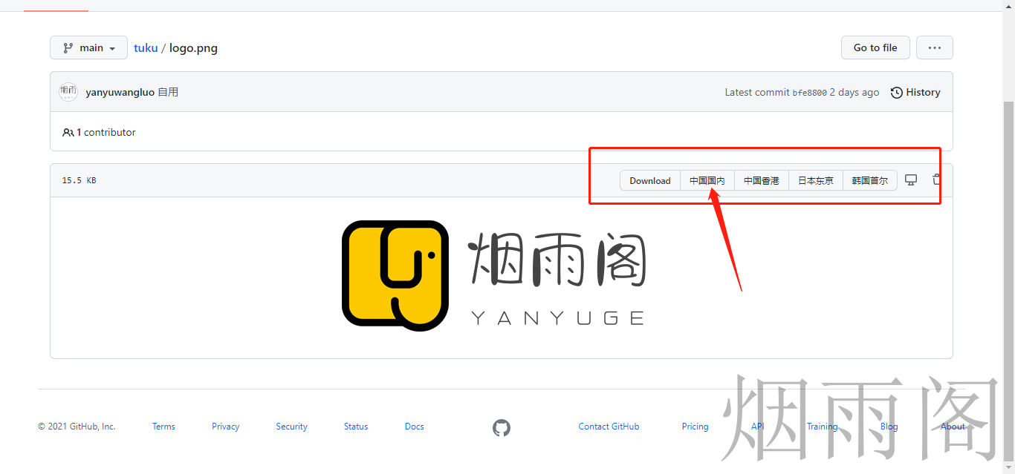Open the main branch dropdown
The image size is (1015, 474).
coord(88,47)
